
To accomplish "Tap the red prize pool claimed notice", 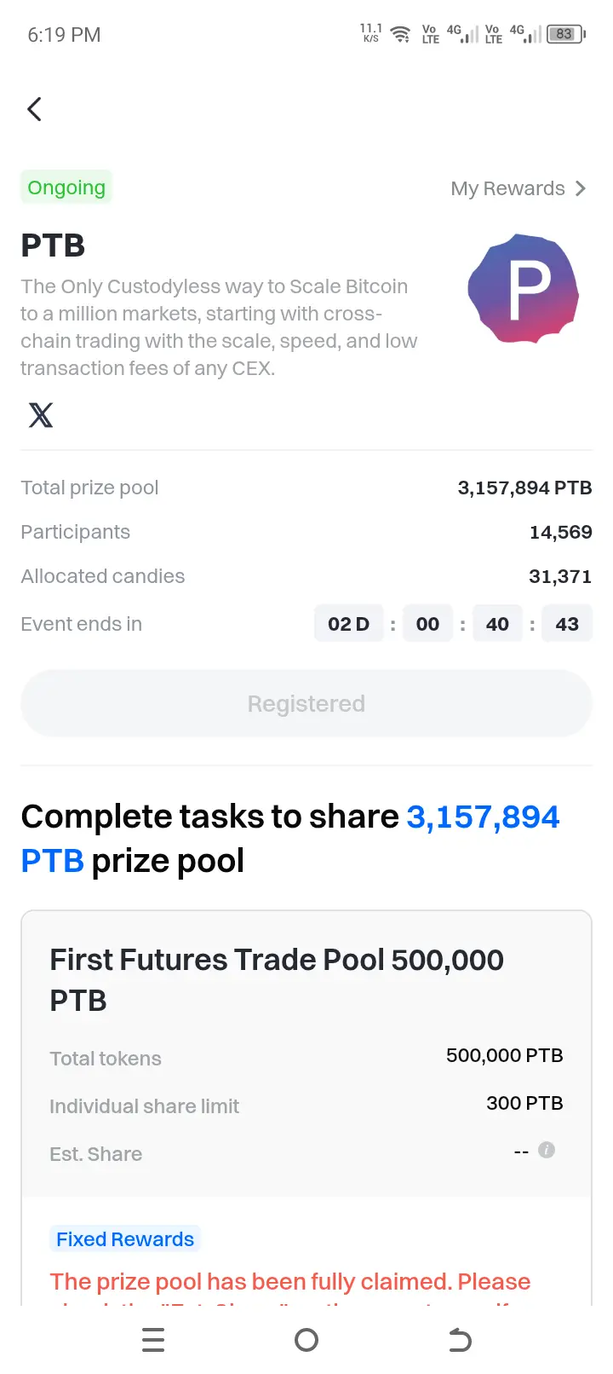I will click(x=290, y=1289).
